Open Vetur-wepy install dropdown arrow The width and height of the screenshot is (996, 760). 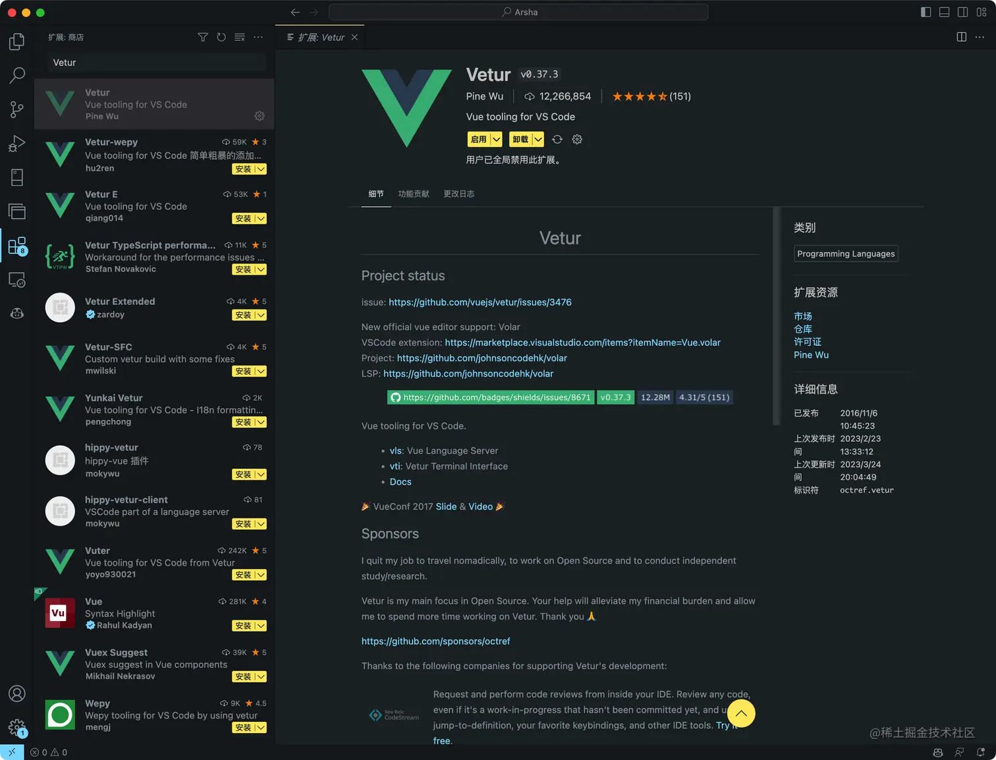[261, 169]
